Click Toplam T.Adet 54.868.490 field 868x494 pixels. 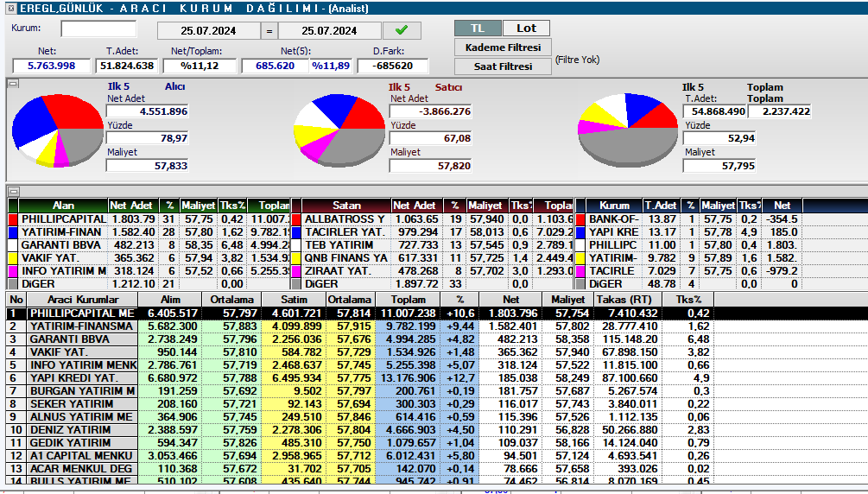tap(714, 111)
